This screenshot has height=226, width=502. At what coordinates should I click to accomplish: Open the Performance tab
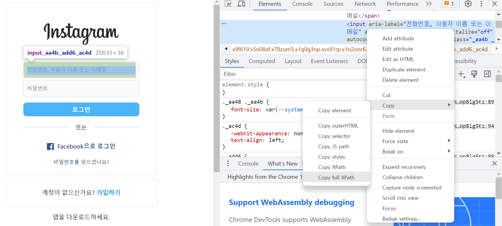403,4
